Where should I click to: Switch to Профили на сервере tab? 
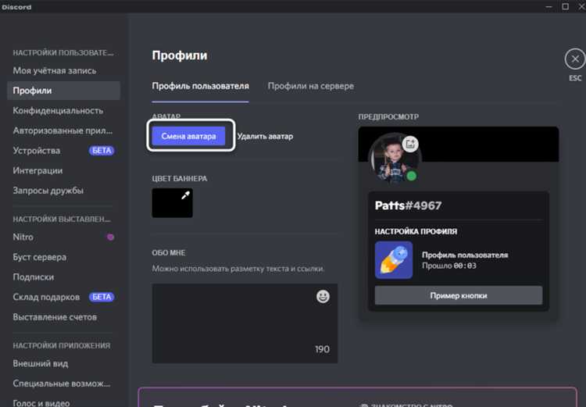point(311,86)
